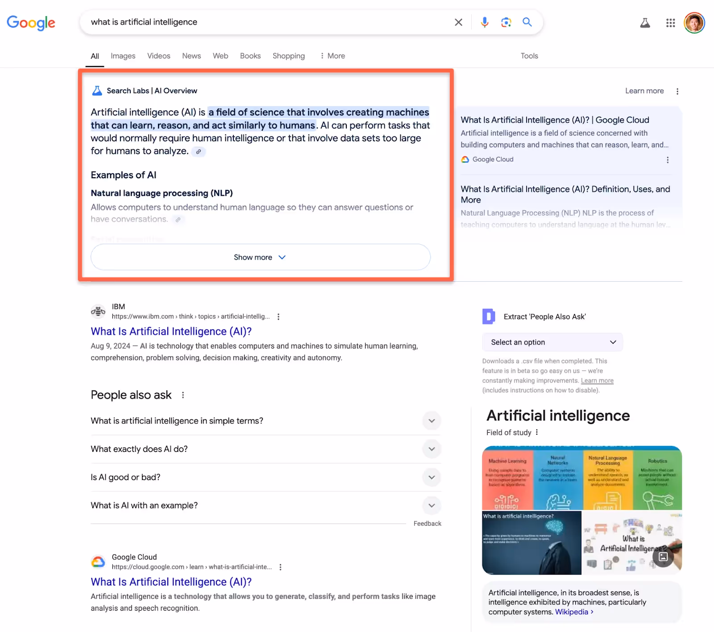
Task: Start voice search with the microphone icon
Action: tap(485, 22)
